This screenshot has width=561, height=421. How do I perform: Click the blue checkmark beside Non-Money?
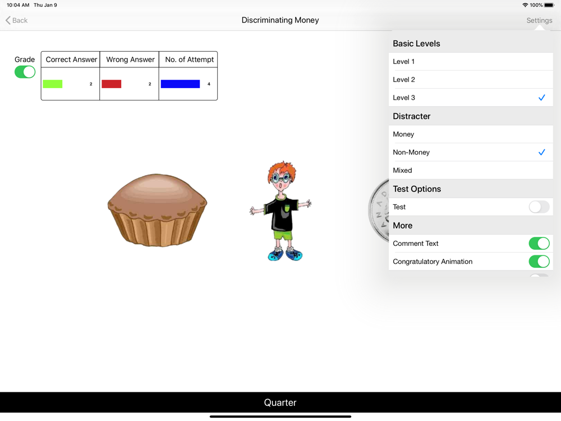[542, 152]
